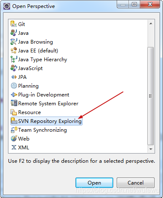The image size is (163, 198).
Task: Click the scrollbar up arrow
Action: pos(151,23)
